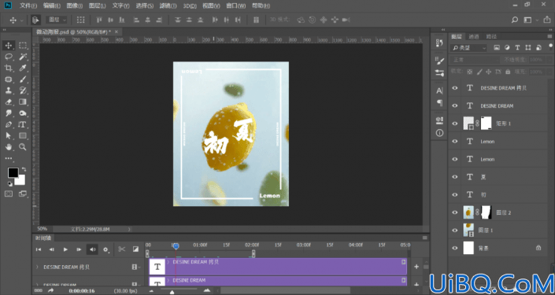This screenshot has height=295, width=555.
Task: Select the Rectangular Marquee tool
Action: point(23,46)
